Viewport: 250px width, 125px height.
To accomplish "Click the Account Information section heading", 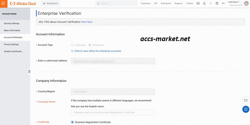I will (50, 34).
